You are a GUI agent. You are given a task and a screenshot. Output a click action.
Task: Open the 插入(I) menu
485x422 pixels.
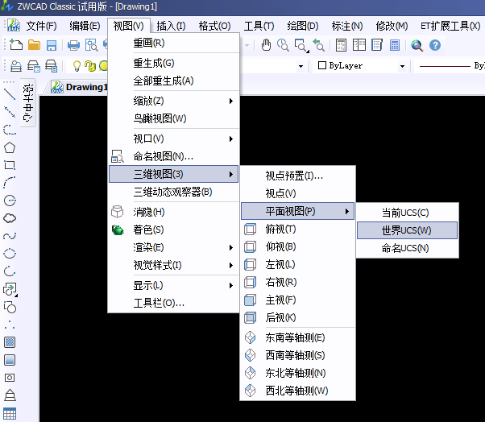point(171,26)
